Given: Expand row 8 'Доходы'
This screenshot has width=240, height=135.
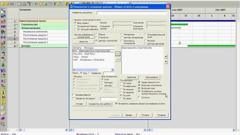Looking at the screenshot, I should click(17, 46).
